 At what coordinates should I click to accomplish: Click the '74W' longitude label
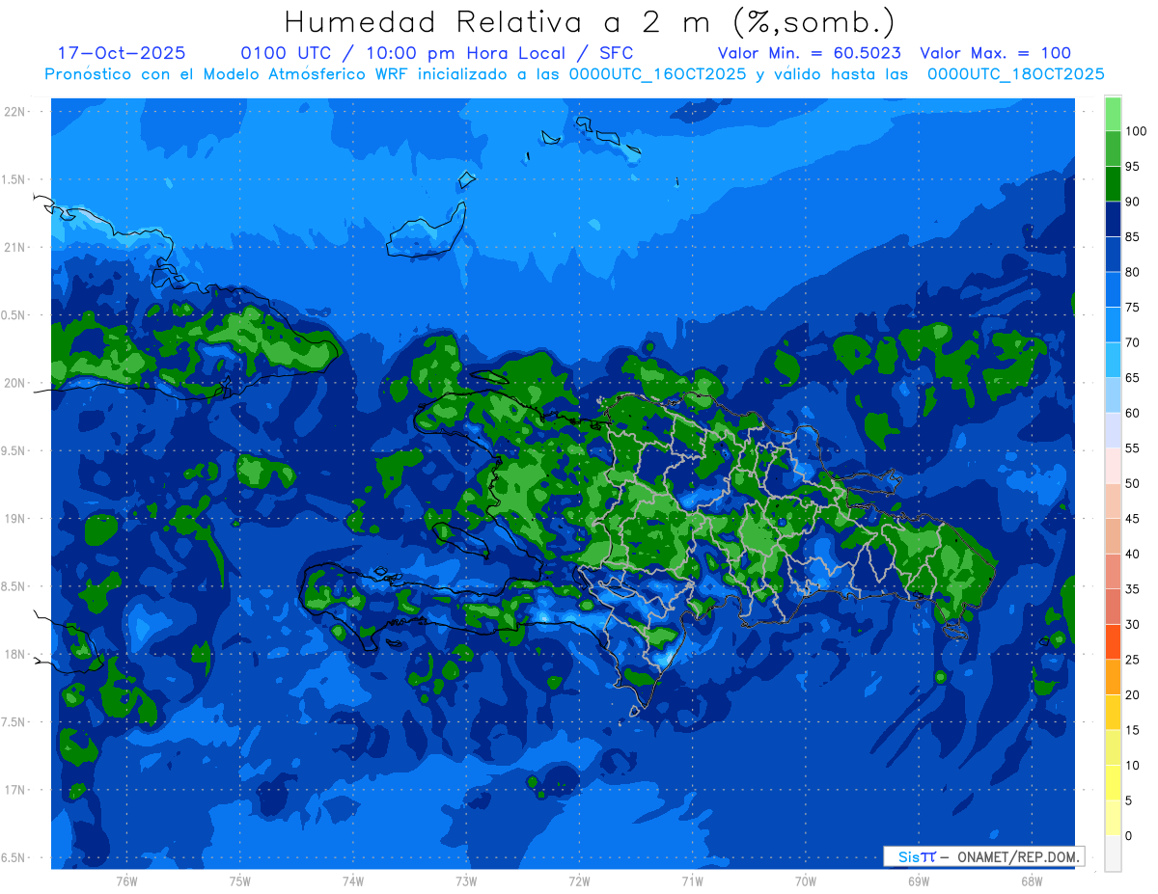(353, 881)
